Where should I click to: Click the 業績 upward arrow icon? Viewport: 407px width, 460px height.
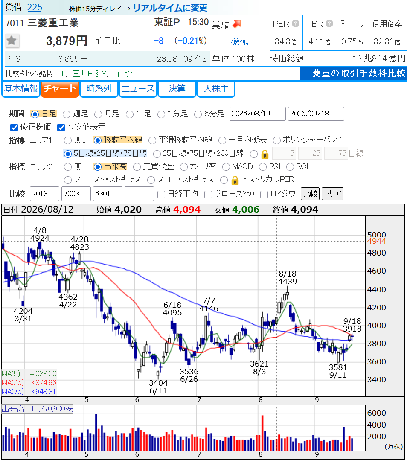(237, 23)
